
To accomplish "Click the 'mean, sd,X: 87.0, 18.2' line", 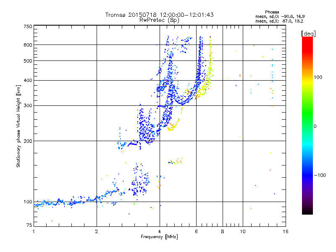I will pyautogui.click(x=279, y=21).
